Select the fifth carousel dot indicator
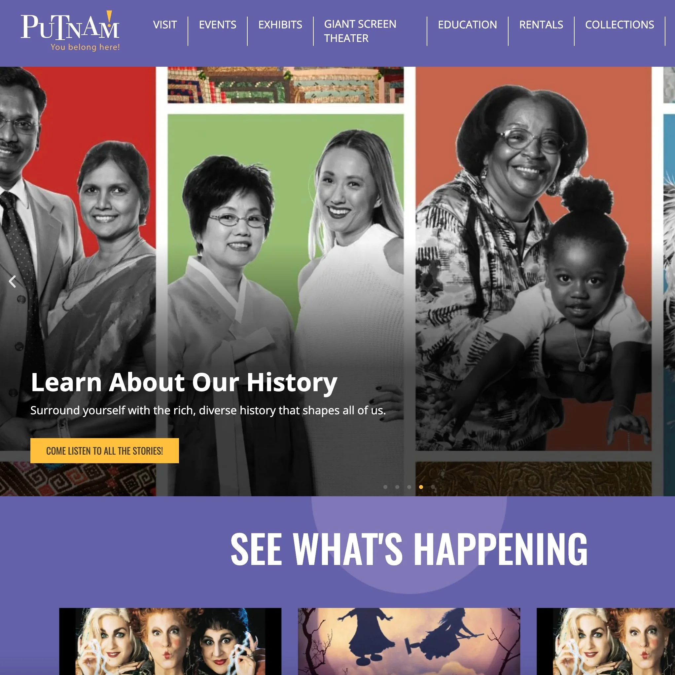Screen dimensions: 675x675 (x=433, y=487)
